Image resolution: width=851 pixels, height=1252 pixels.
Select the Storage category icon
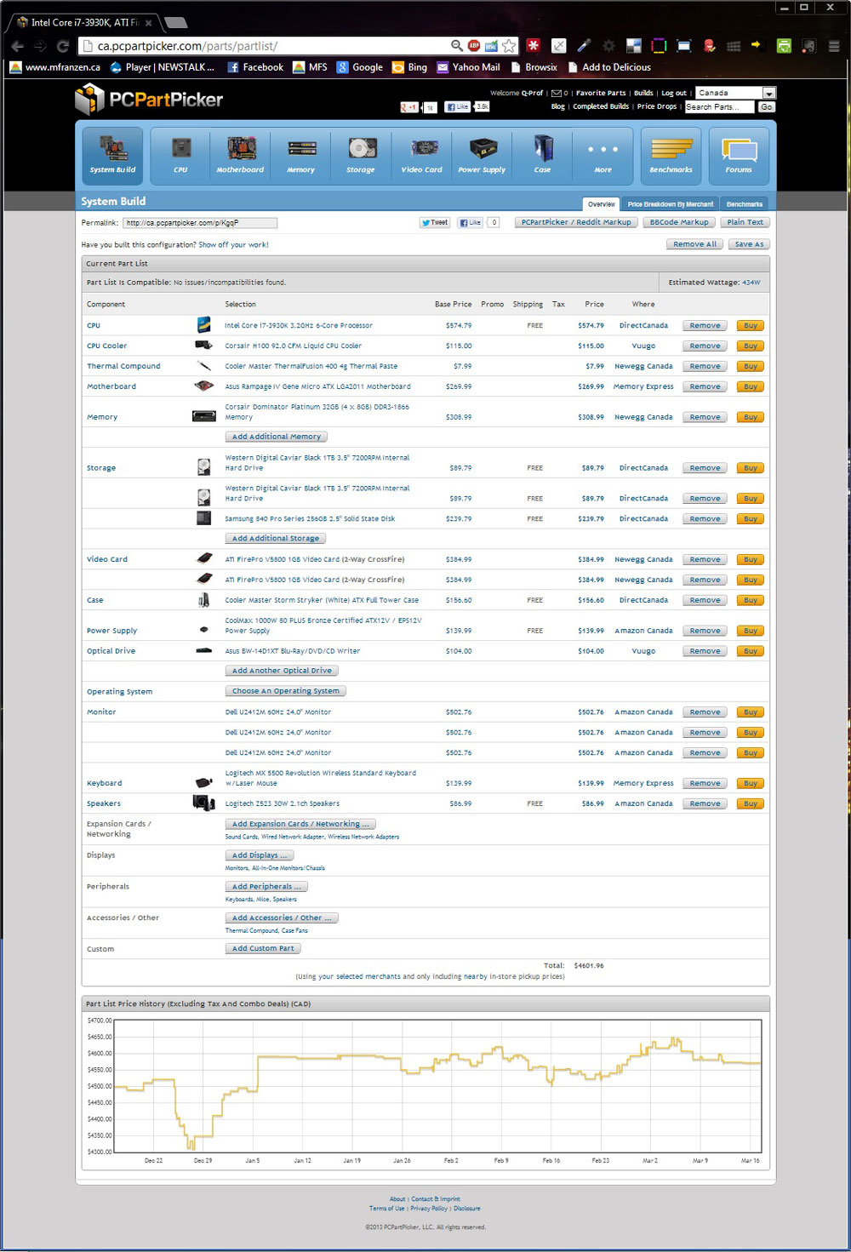[x=361, y=155]
